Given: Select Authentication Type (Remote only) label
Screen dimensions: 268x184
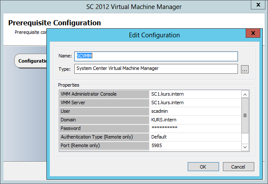Looking at the screenshot, I should pyautogui.click(x=104, y=137).
